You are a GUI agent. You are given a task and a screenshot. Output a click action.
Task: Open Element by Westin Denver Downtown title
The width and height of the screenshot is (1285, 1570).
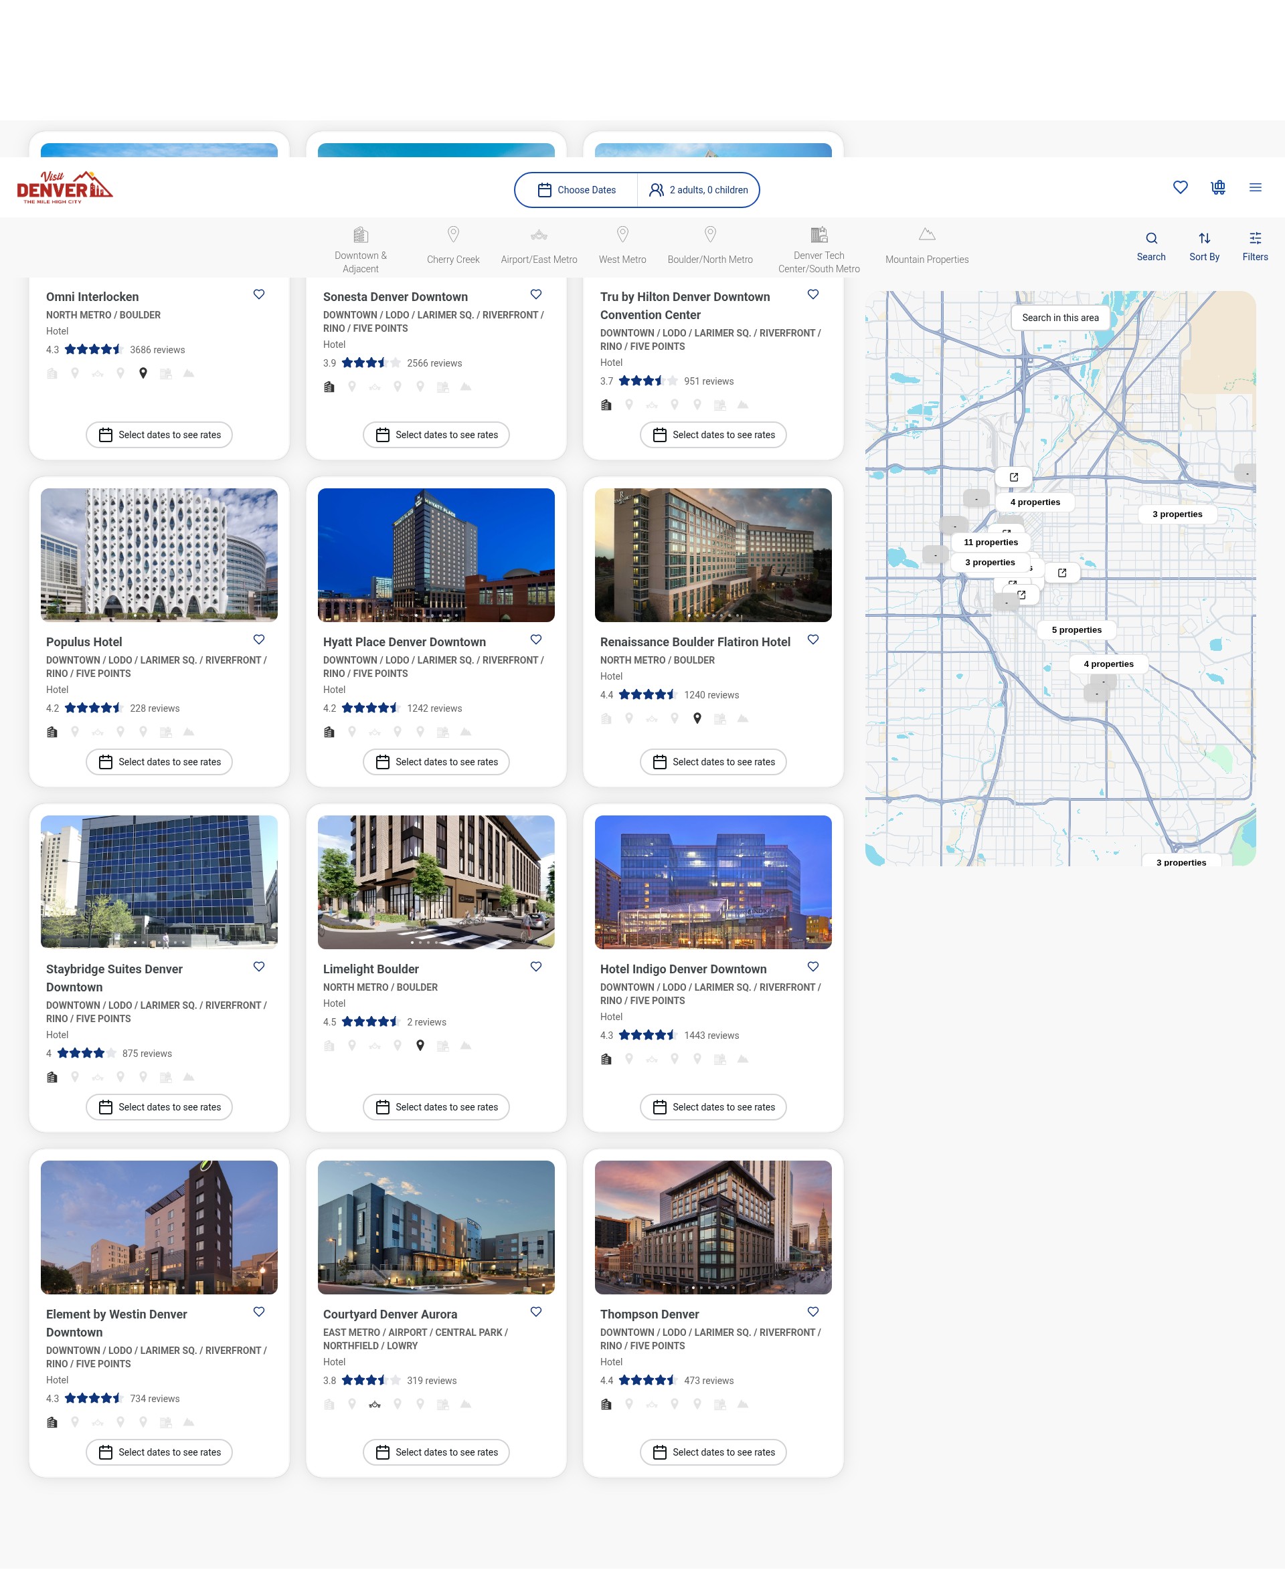point(116,1324)
